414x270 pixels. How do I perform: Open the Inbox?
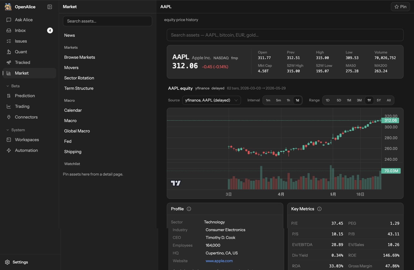click(29, 30)
